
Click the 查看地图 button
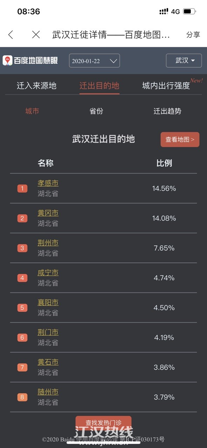click(x=180, y=139)
